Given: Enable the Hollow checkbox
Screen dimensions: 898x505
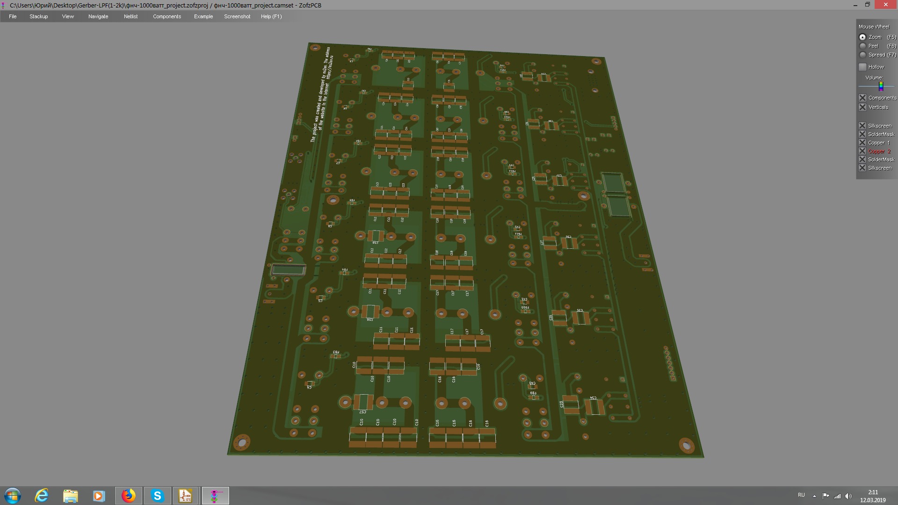Looking at the screenshot, I should click(x=863, y=67).
